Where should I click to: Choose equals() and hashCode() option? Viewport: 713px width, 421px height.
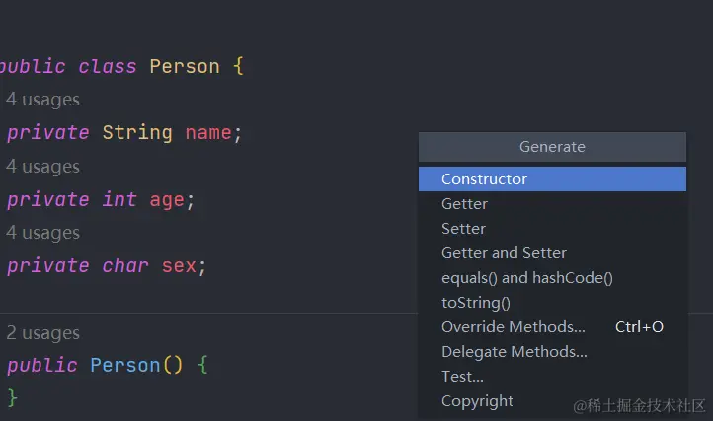click(x=526, y=278)
